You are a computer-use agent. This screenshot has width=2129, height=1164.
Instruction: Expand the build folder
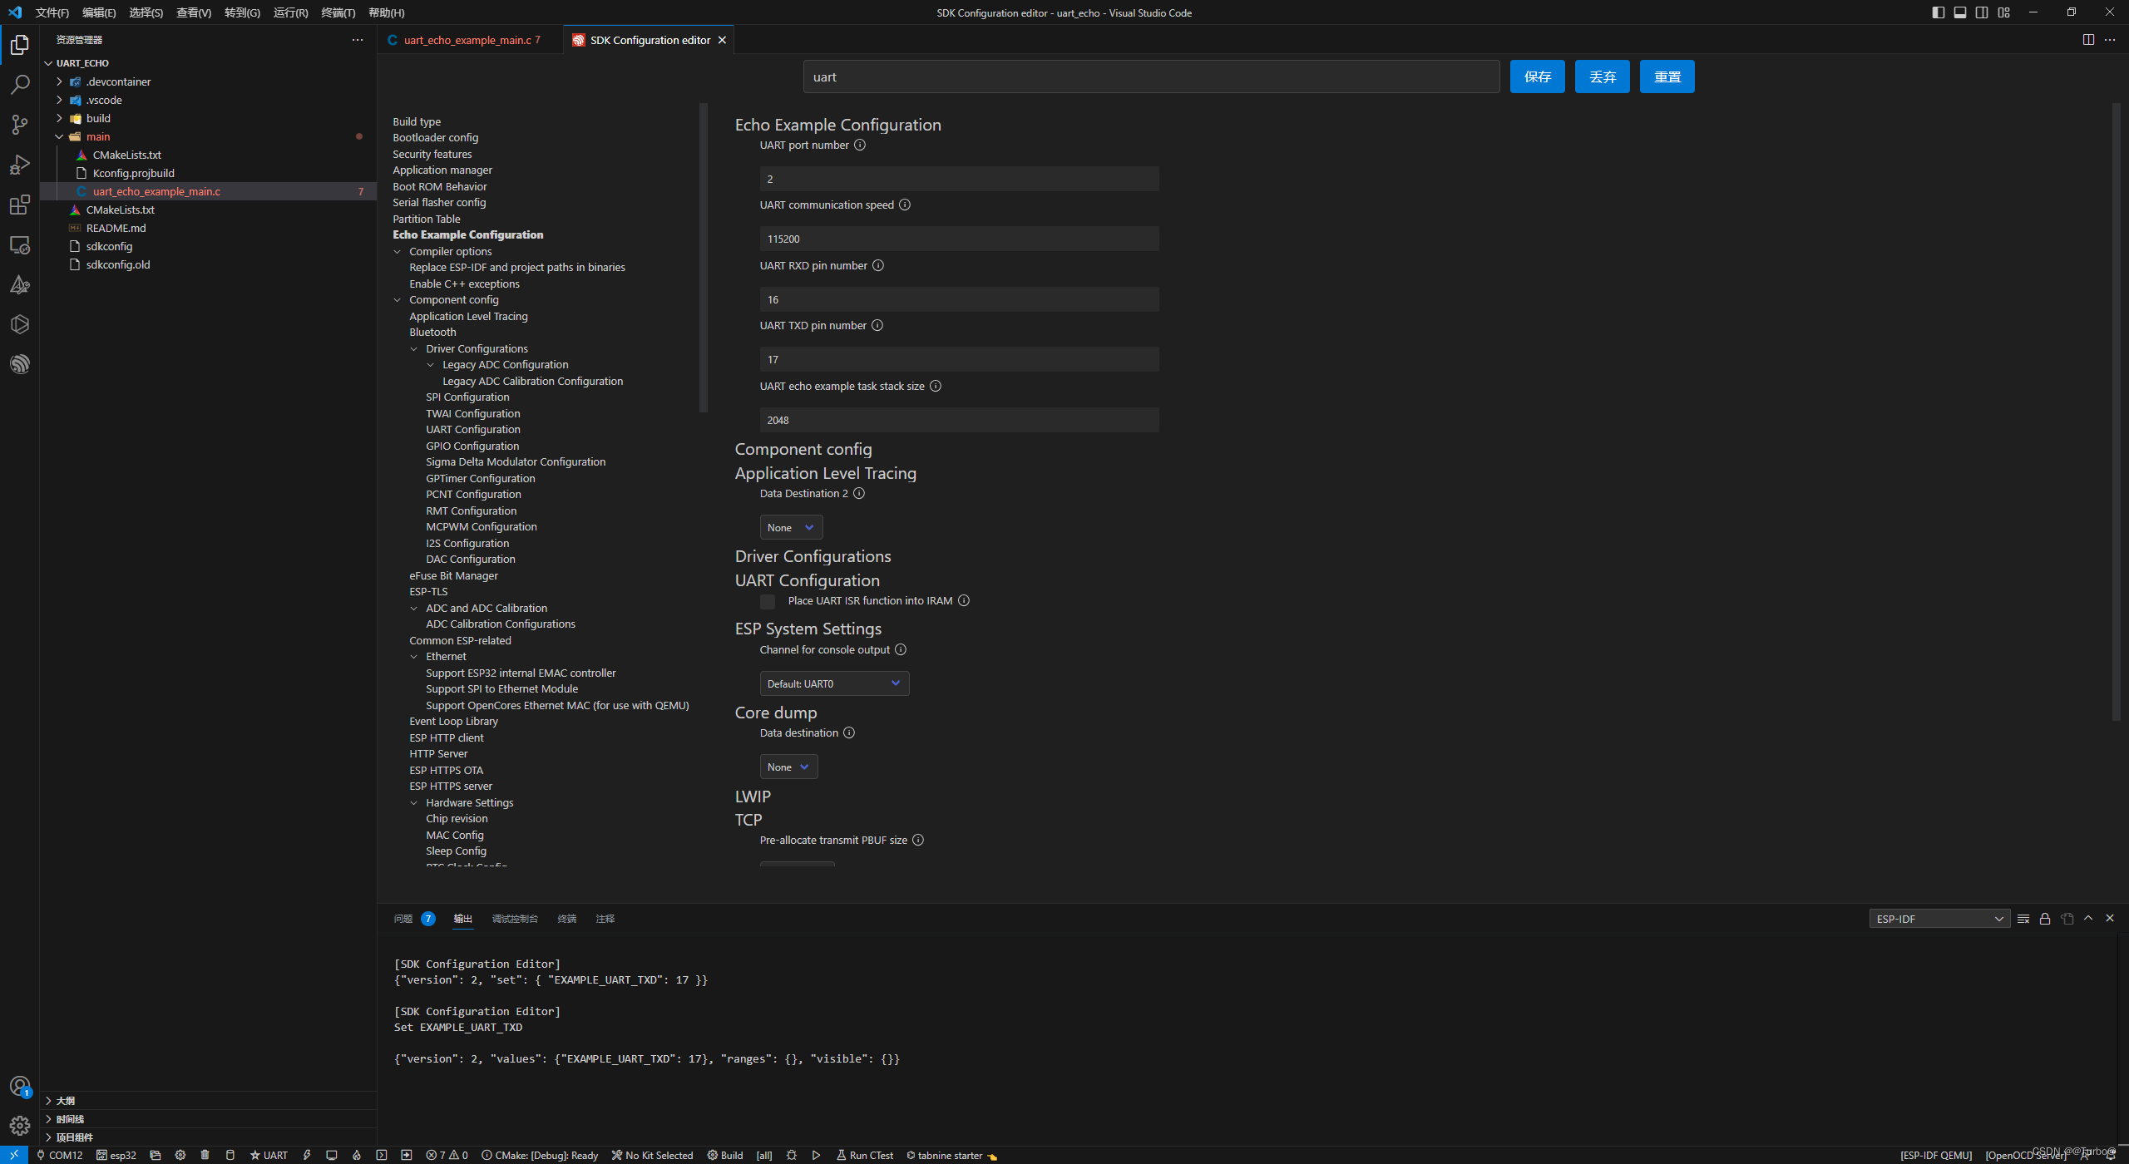click(59, 118)
